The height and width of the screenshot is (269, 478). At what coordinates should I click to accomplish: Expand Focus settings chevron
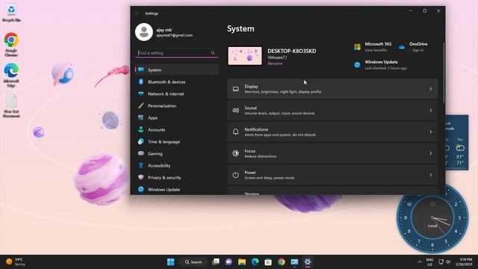tap(431, 153)
